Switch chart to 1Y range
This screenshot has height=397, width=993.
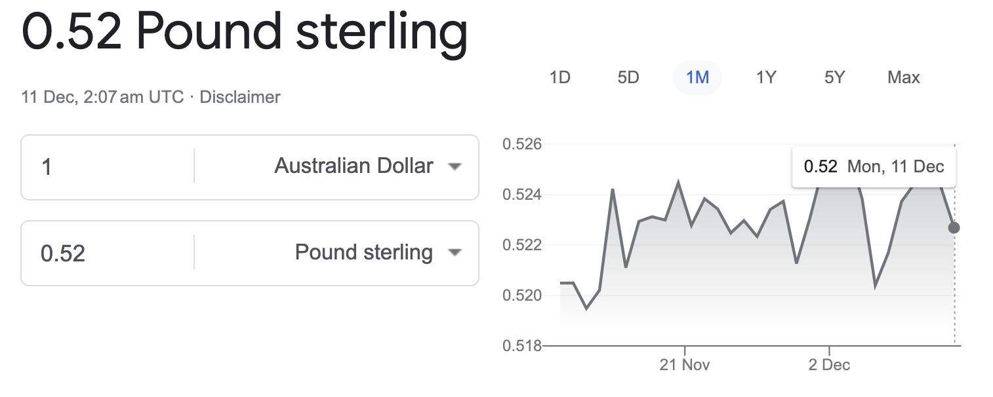click(x=766, y=77)
